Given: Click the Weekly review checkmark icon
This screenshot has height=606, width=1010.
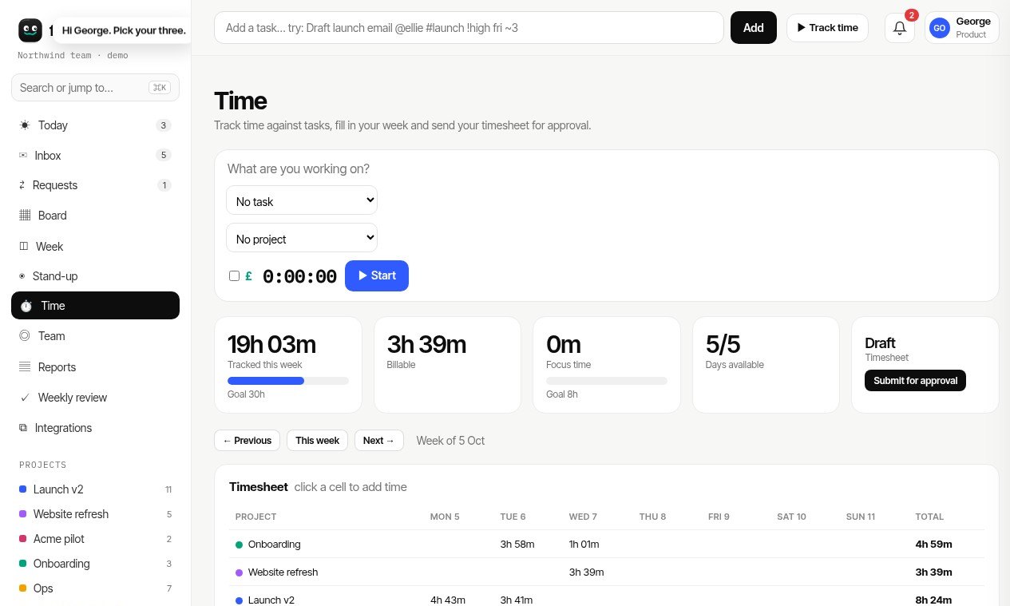Looking at the screenshot, I should point(25,398).
